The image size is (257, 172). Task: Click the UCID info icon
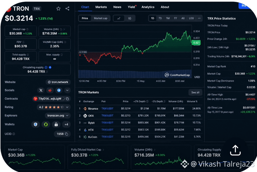tap(14, 134)
